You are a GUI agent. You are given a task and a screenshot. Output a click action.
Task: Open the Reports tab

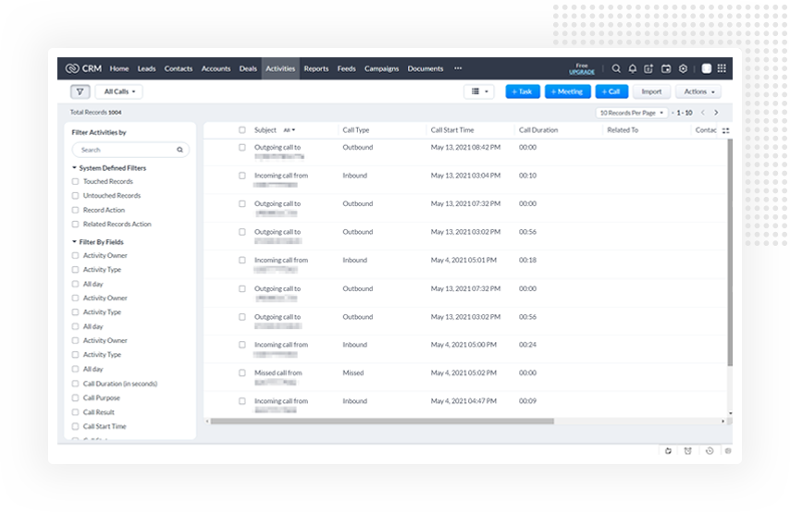[x=315, y=68]
